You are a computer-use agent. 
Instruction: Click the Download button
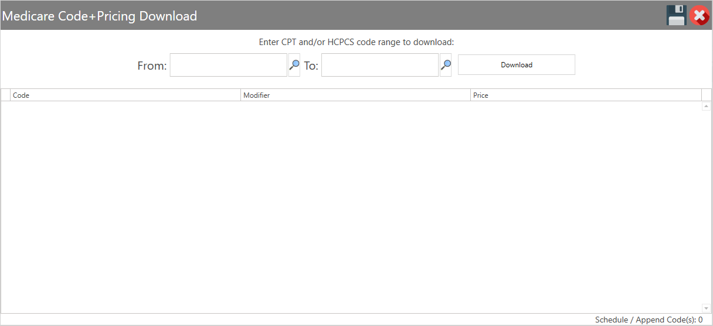[x=517, y=65]
